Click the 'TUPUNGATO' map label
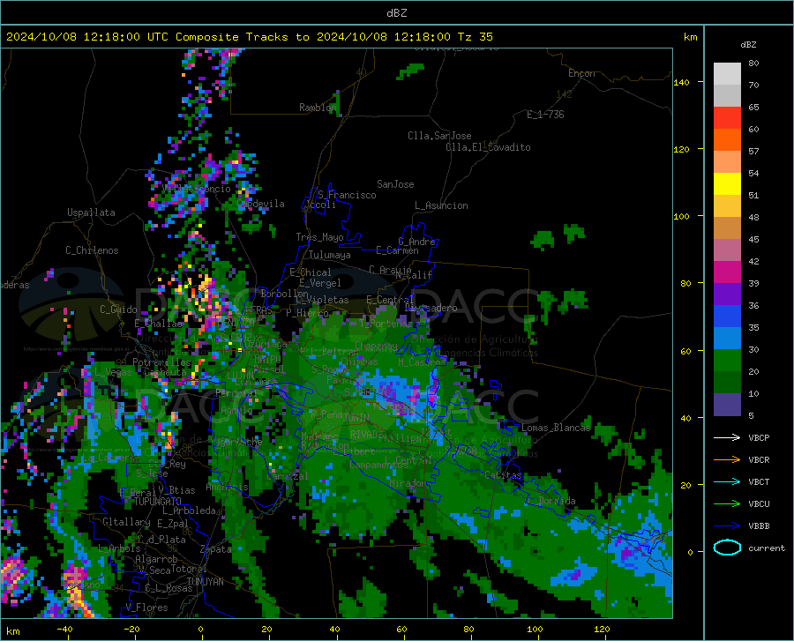794x641 pixels. click(158, 502)
